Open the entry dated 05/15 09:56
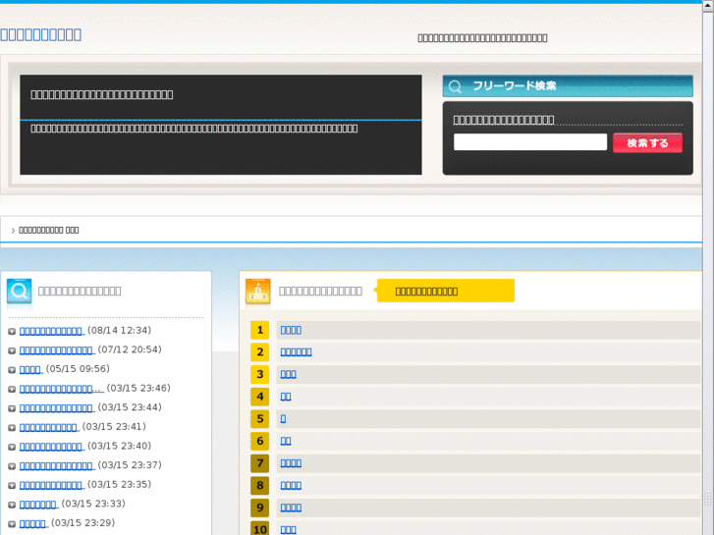This screenshot has height=535, width=714. (x=30, y=369)
